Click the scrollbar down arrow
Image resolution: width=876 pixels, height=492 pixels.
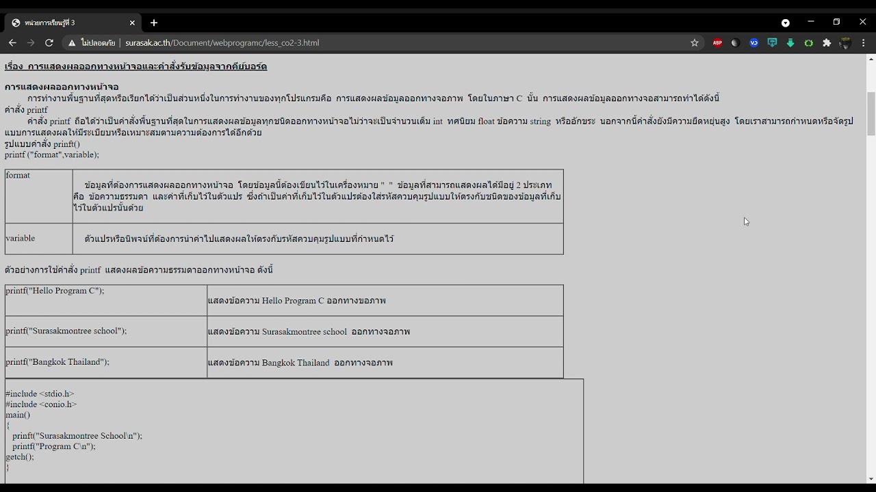click(x=871, y=479)
